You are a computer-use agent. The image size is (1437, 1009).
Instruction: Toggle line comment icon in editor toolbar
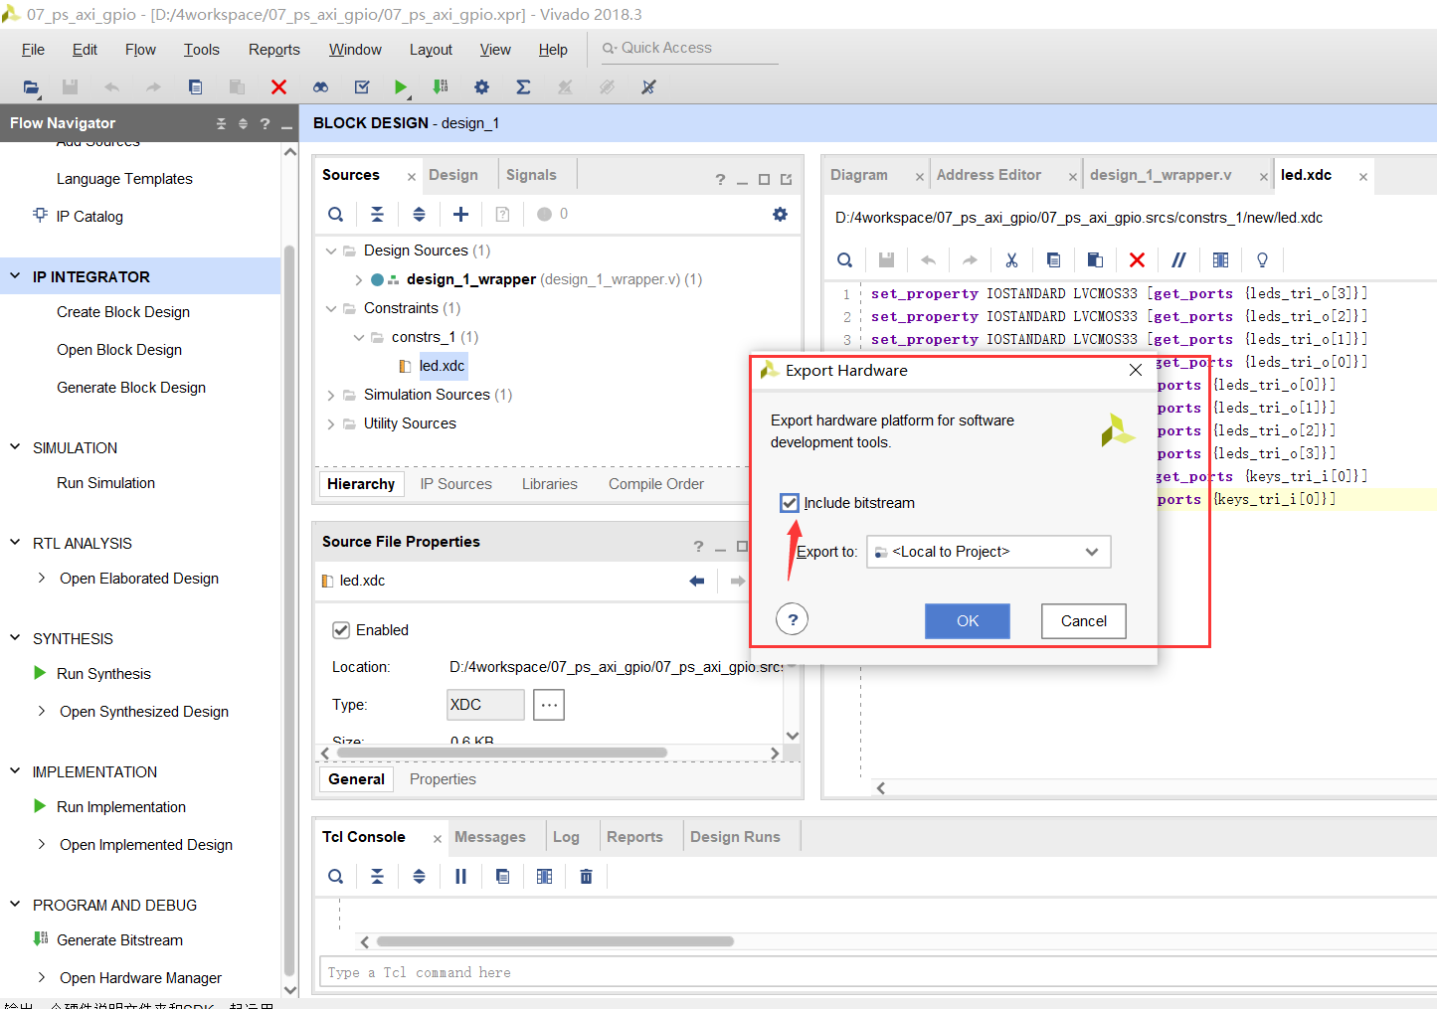pos(1178,259)
